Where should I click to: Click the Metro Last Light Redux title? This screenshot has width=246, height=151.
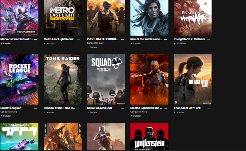58,39
